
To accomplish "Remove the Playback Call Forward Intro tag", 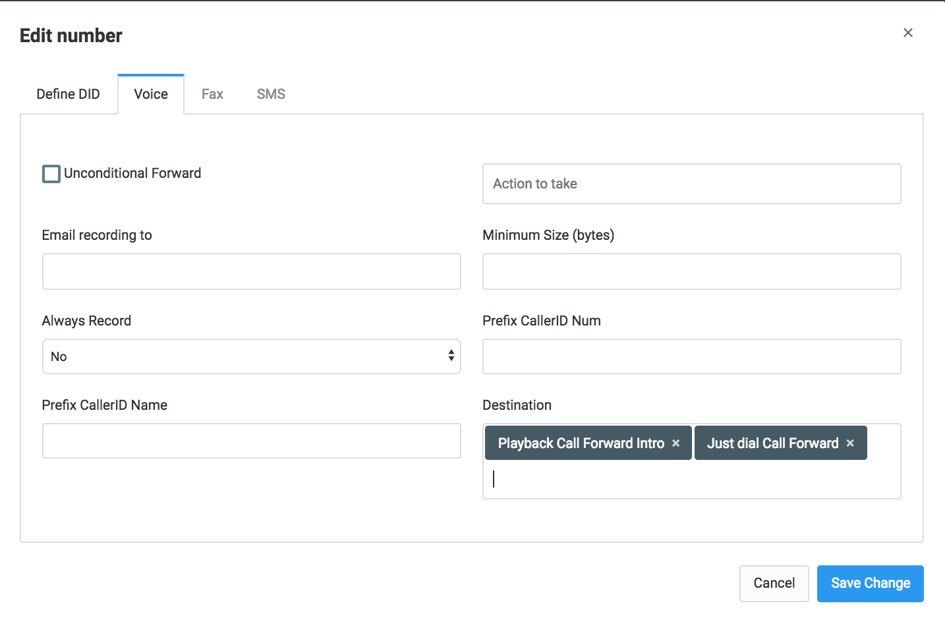I will (675, 443).
